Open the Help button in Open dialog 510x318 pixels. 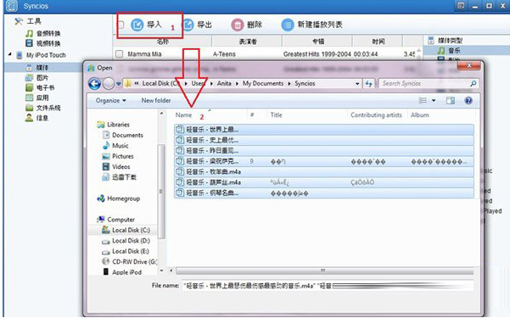(x=468, y=100)
